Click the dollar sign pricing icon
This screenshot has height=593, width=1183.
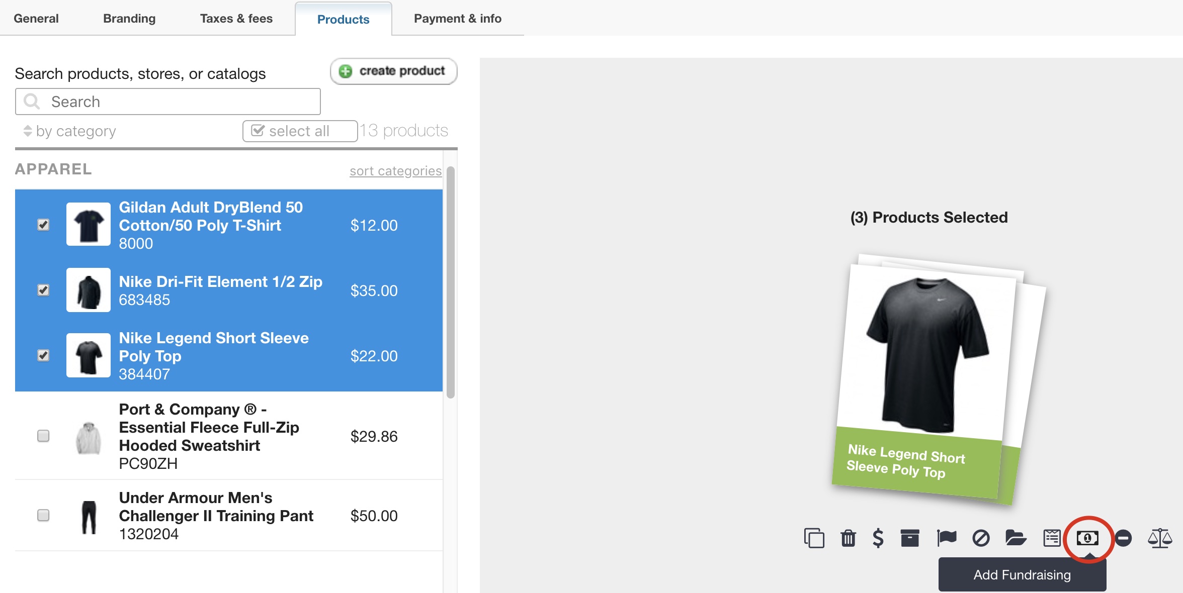pos(878,538)
